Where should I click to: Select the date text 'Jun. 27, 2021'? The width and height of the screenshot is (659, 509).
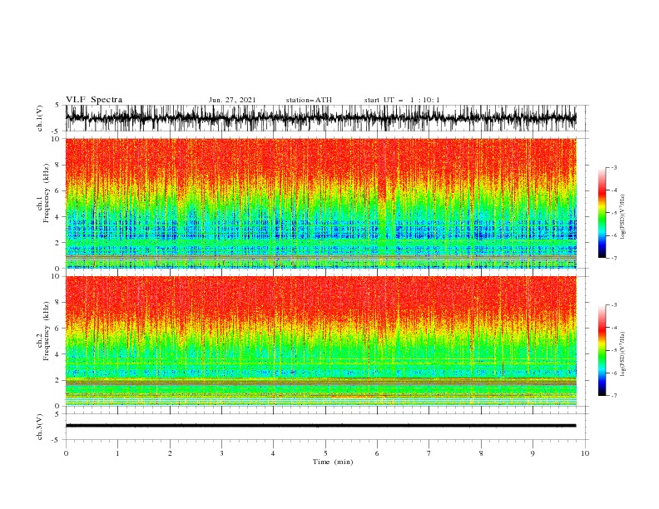pyautogui.click(x=232, y=100)
